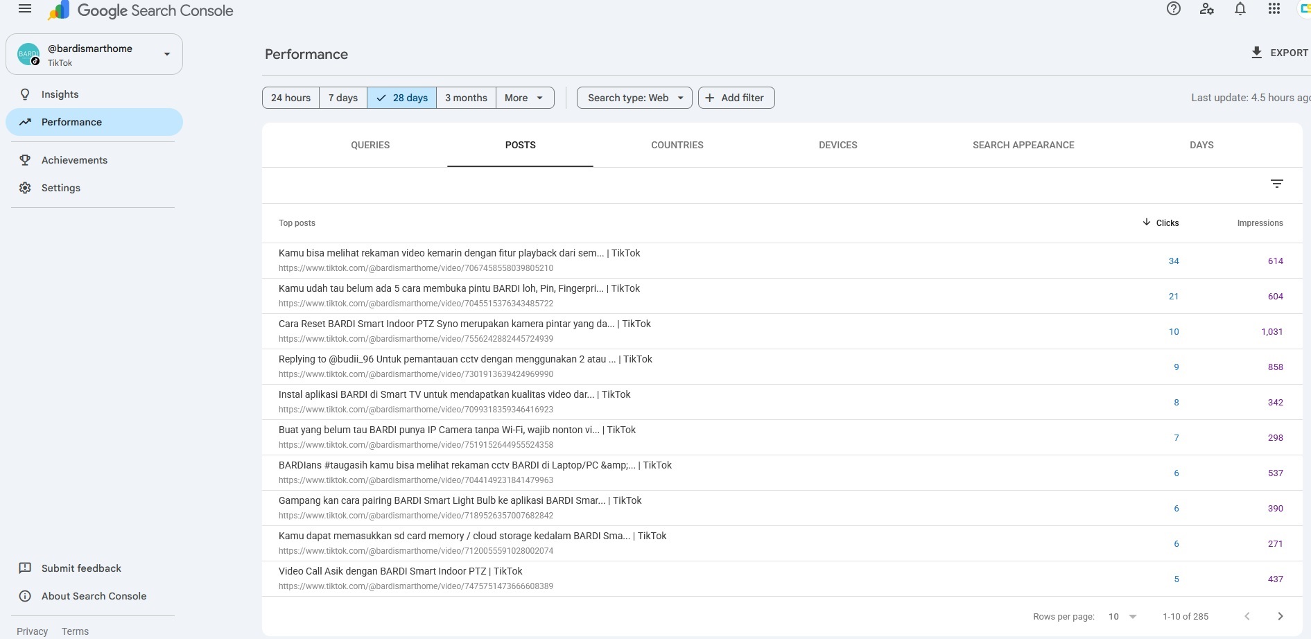Select the 24 hours date range
The height and width of the screenshot is (639, 1311).
coord(290,98)
